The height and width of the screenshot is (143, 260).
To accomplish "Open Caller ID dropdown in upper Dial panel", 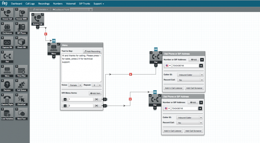I will pyautogui.click(x=190, y=75).
